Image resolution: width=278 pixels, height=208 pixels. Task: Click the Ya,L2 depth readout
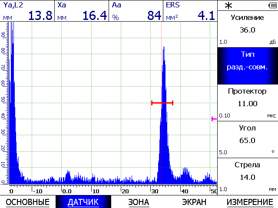click(27, 11)
